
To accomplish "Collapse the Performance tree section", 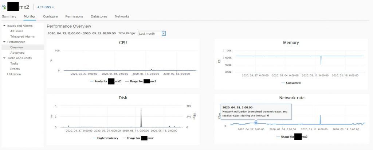I will coord(4,42).
